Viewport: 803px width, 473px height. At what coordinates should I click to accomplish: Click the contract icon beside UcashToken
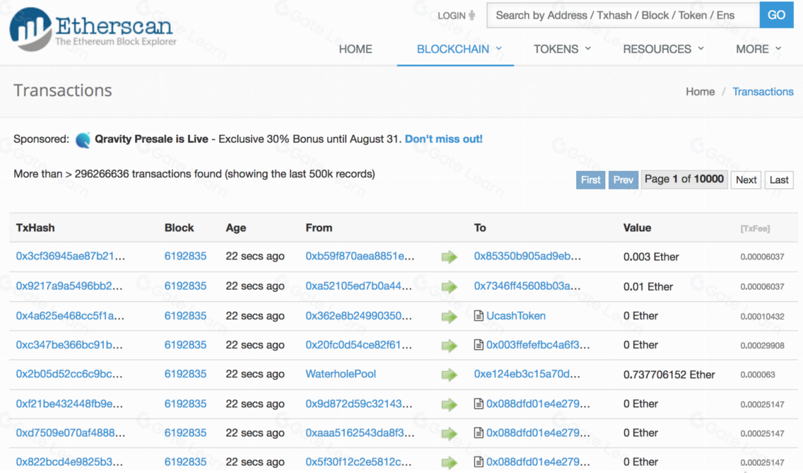coord(479,316)
